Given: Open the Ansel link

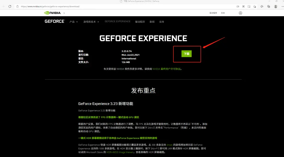Looking at the screenshot, I should pyautogui.click(x=169, y=145).
